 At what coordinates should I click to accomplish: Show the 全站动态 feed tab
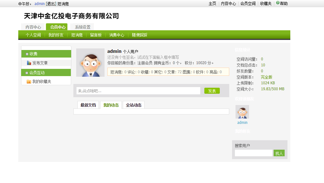134,105
